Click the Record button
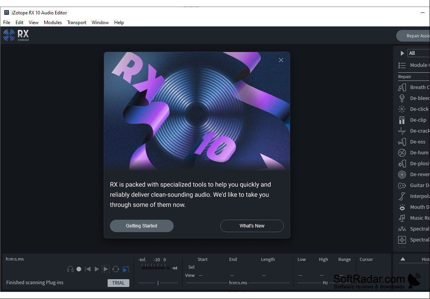Screen dimensions: 430x299 [79, 269]
